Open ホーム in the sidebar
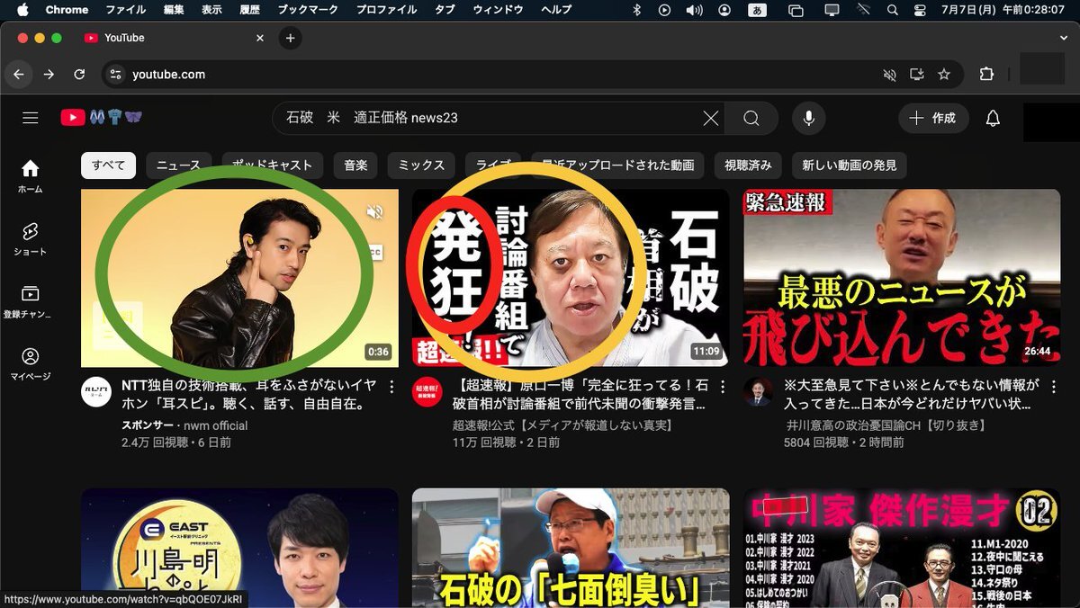 [x=31, y=175]
